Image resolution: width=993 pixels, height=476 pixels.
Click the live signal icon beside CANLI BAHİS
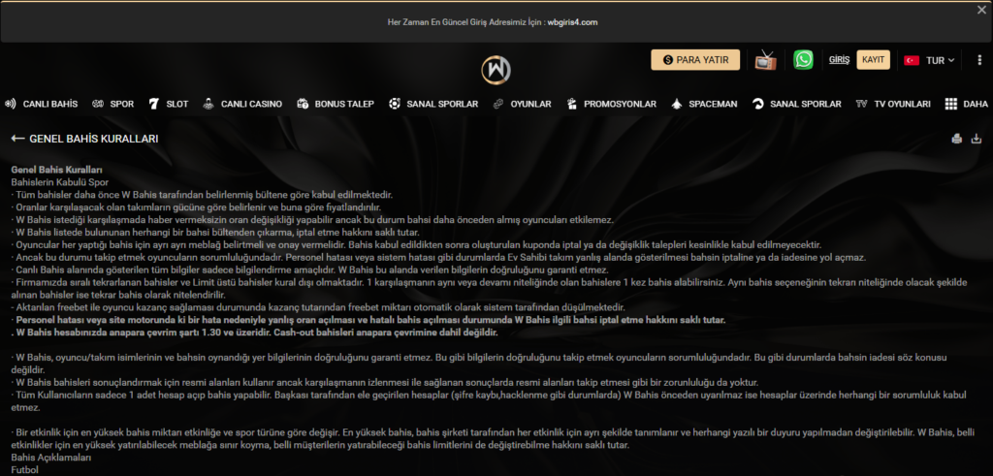click(x=10, y=104)
